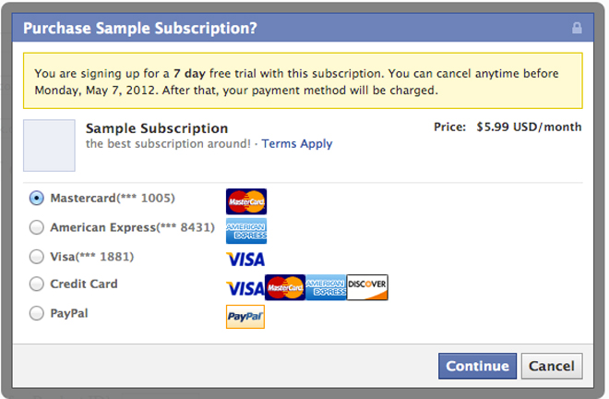The height and width of the screenshot is (399, 609).
Task: Choose the Credit Card radio option
Action: coord(37,284)
